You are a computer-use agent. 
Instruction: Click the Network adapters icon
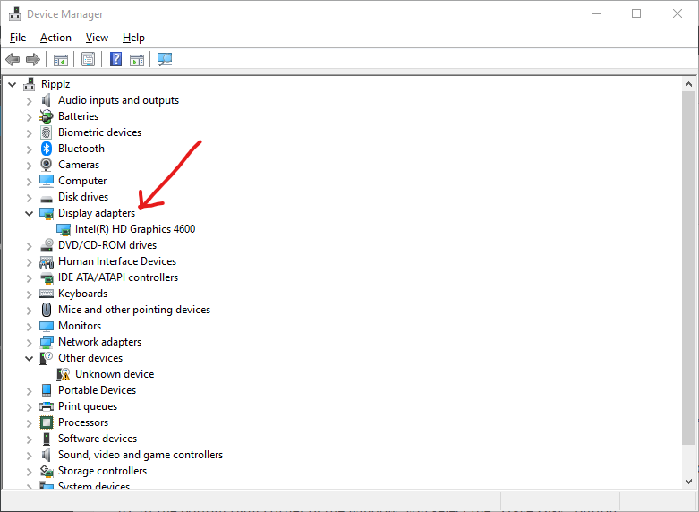(47, 342)
